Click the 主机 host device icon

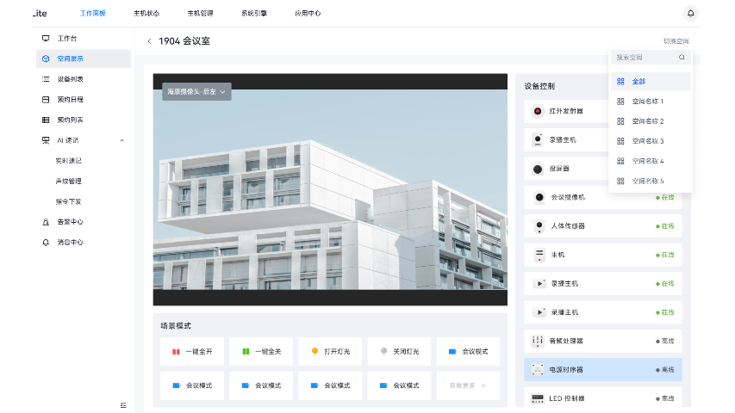pyautogui.click(x=539, y=255)
